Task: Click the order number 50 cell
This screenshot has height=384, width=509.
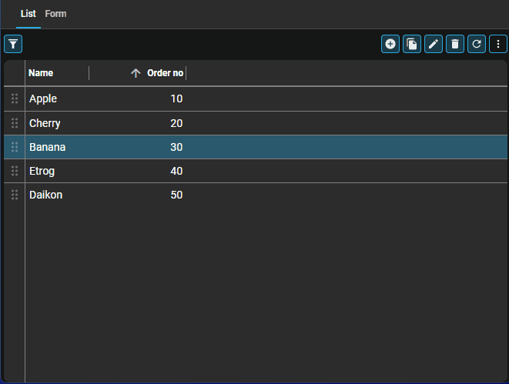Action: 176,195
